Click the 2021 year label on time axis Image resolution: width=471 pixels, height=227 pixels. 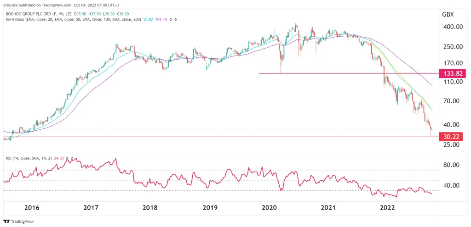[327, 208]
